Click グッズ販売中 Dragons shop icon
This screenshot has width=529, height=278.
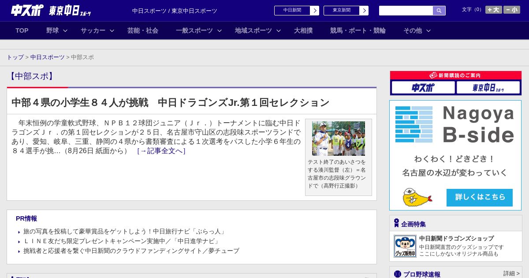[x=405, y=246]
